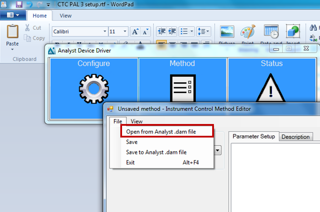Image resolution: width=320 pixels, height=212 pixels.
Task: Click the Paste clipboard icon
Action: (x=12, y=32)
